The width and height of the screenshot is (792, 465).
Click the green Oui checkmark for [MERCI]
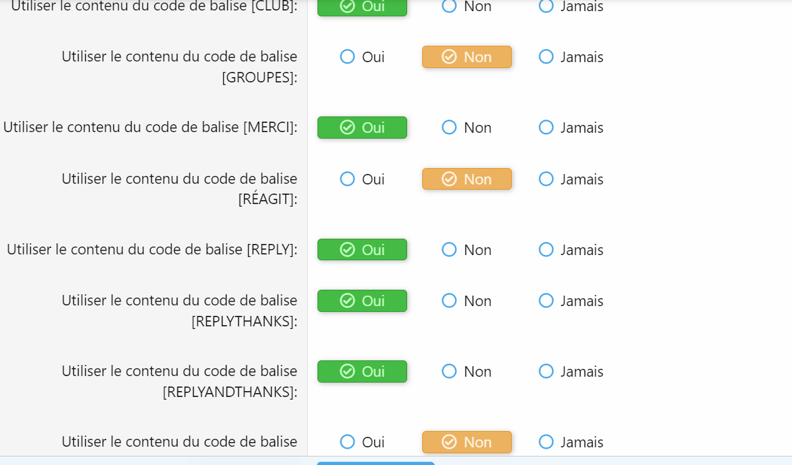point(348,128)
